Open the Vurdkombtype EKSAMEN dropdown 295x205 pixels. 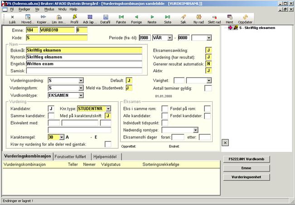pos(81,95)
